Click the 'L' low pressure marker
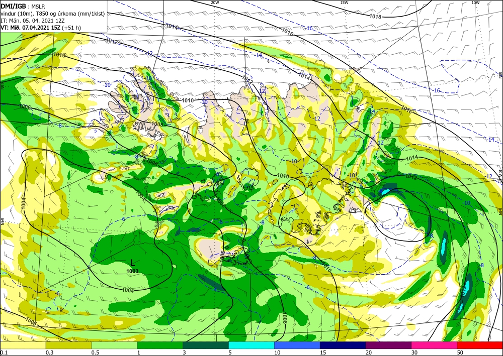 (x=132, y=263)
